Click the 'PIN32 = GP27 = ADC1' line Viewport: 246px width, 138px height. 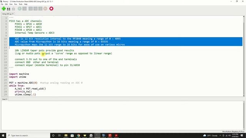(x=28, y=27)
